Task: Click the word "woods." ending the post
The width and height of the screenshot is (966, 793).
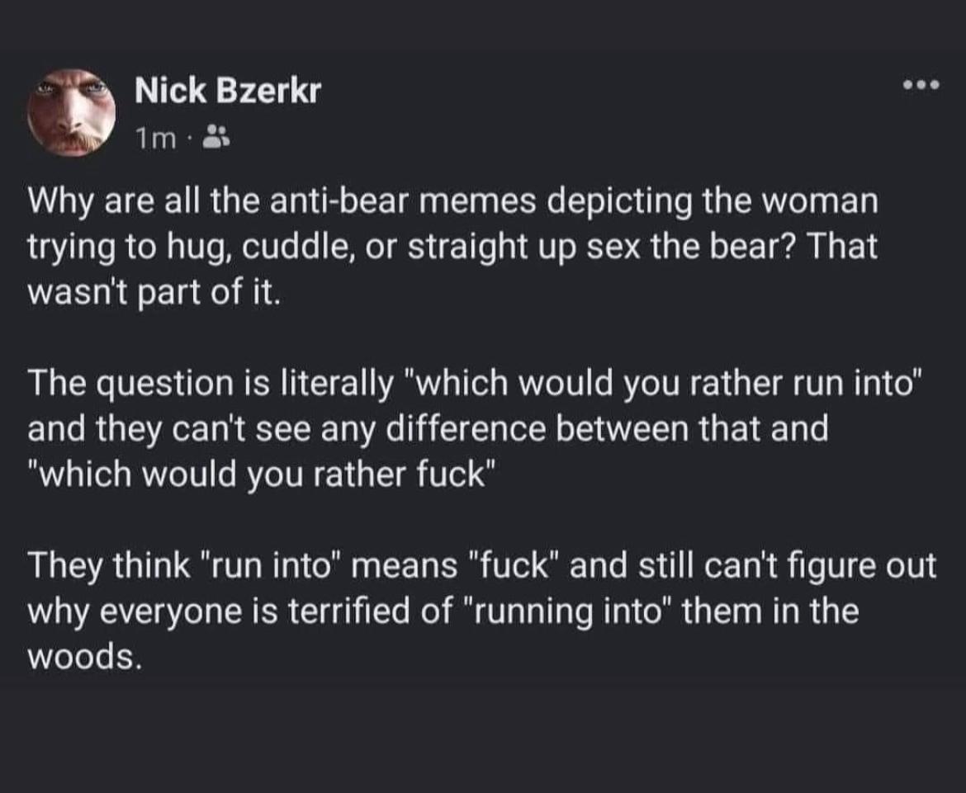Action: pyautogui.click(x=85, y=656)
